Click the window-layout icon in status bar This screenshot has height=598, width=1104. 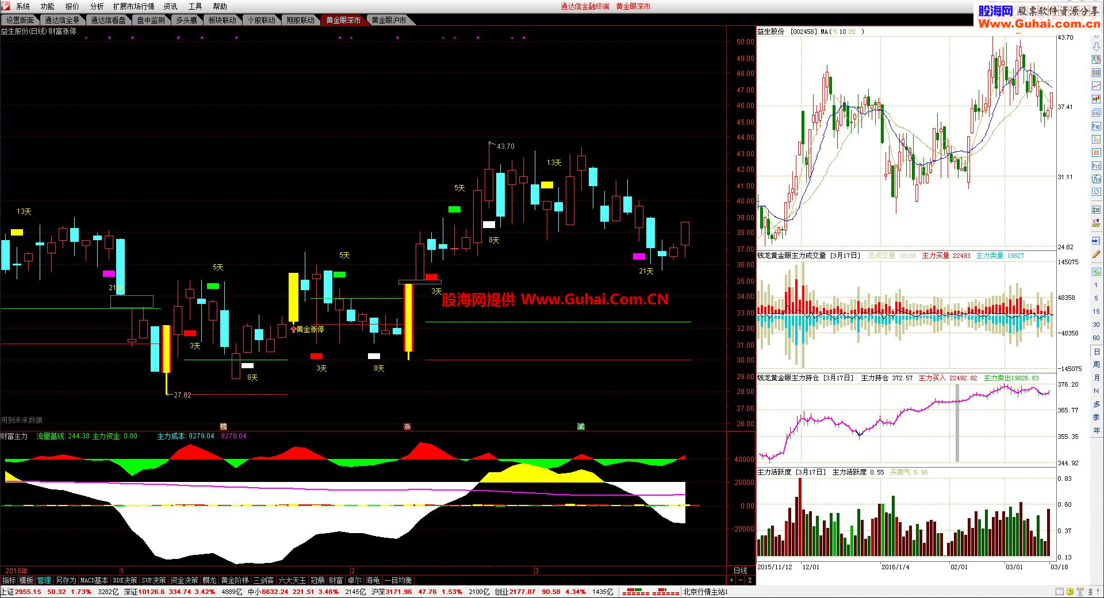[1060, 592]
